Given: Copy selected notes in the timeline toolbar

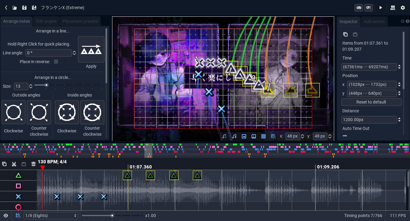Looking at the screenshot, I should tap(4, 164).
